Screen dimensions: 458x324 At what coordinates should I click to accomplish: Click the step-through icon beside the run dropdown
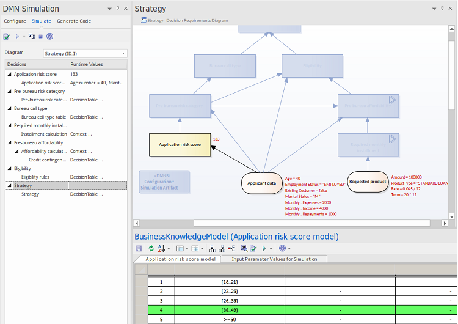(32, 37)
